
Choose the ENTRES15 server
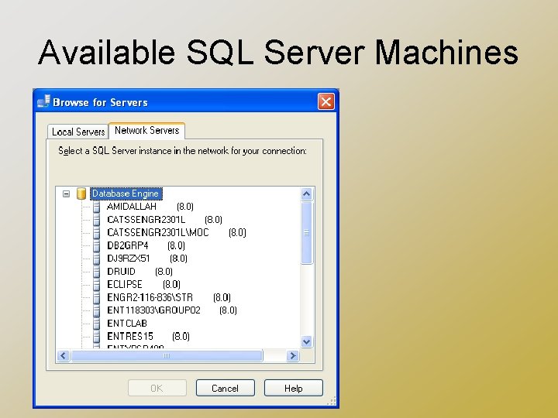[x=148, y=336]
